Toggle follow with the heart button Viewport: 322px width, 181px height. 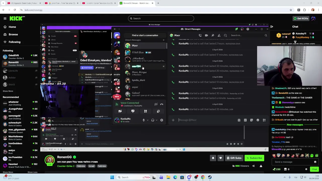[221, 158]
